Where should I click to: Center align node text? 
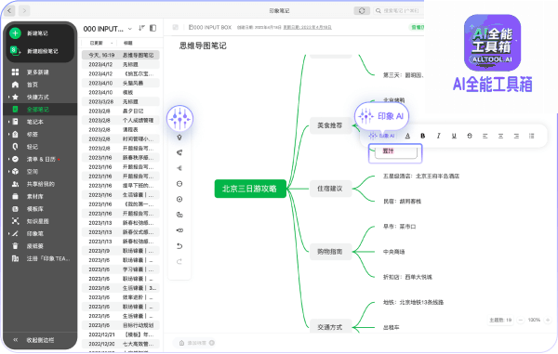pyautogui.click(x=500, y=136)
